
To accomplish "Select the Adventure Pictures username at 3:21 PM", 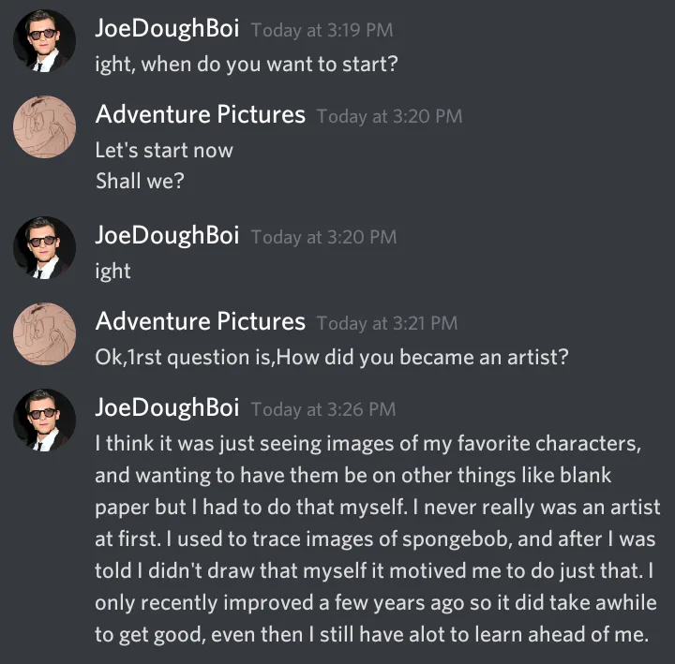I will 201,322.
